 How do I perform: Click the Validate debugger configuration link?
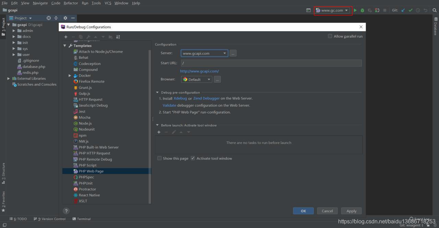tap(169, 105)
